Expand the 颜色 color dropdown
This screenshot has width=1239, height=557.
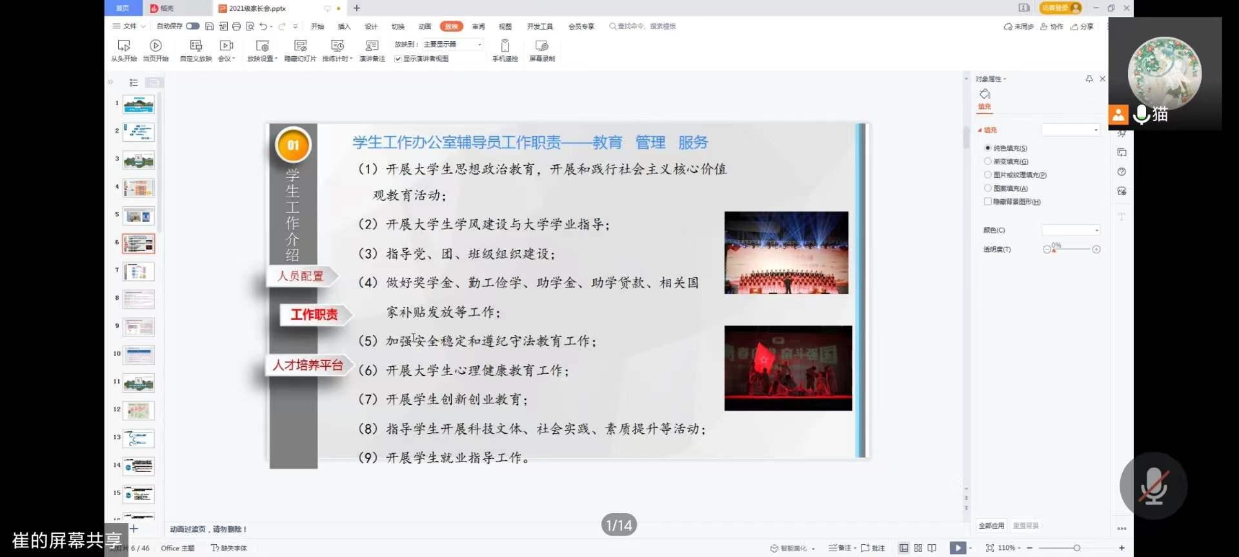click(1071, 230)
